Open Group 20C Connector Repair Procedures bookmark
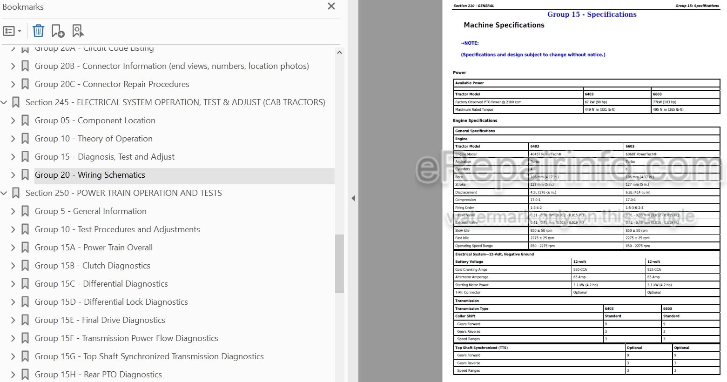Viewport: 727px width, 382px height. pos(112,84)
